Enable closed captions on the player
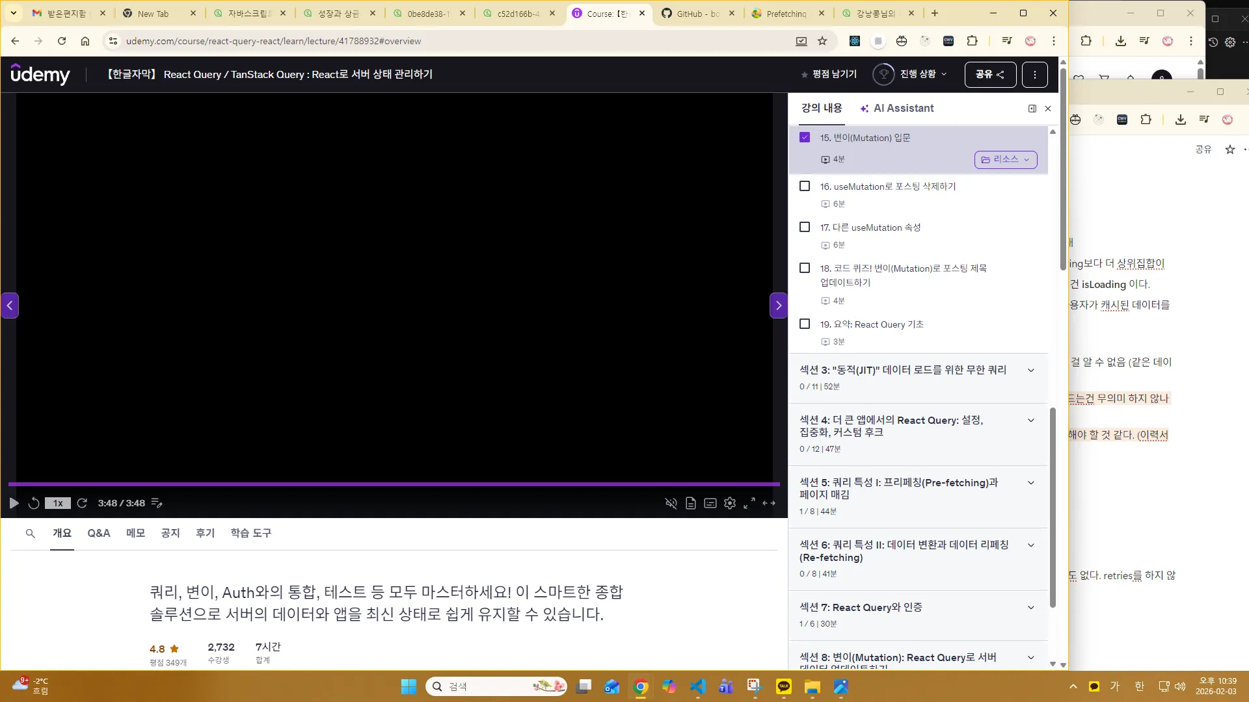This screenshot has height=702, width=1249. [x=710, y=503]
